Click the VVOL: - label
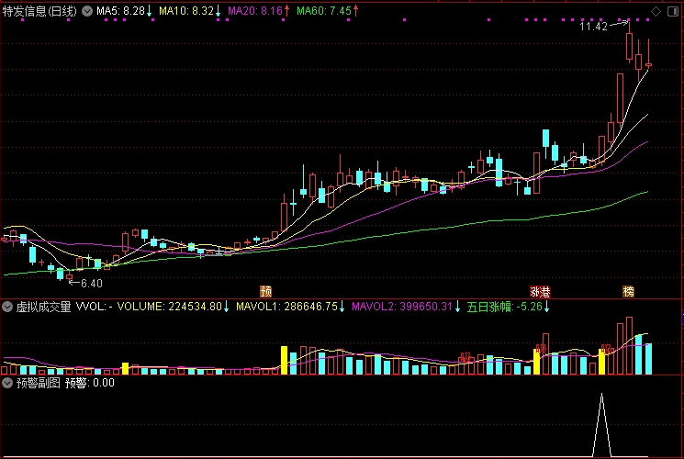Image resolution: width=684 pixels, height=459 pixels. [x=95, y=307]
